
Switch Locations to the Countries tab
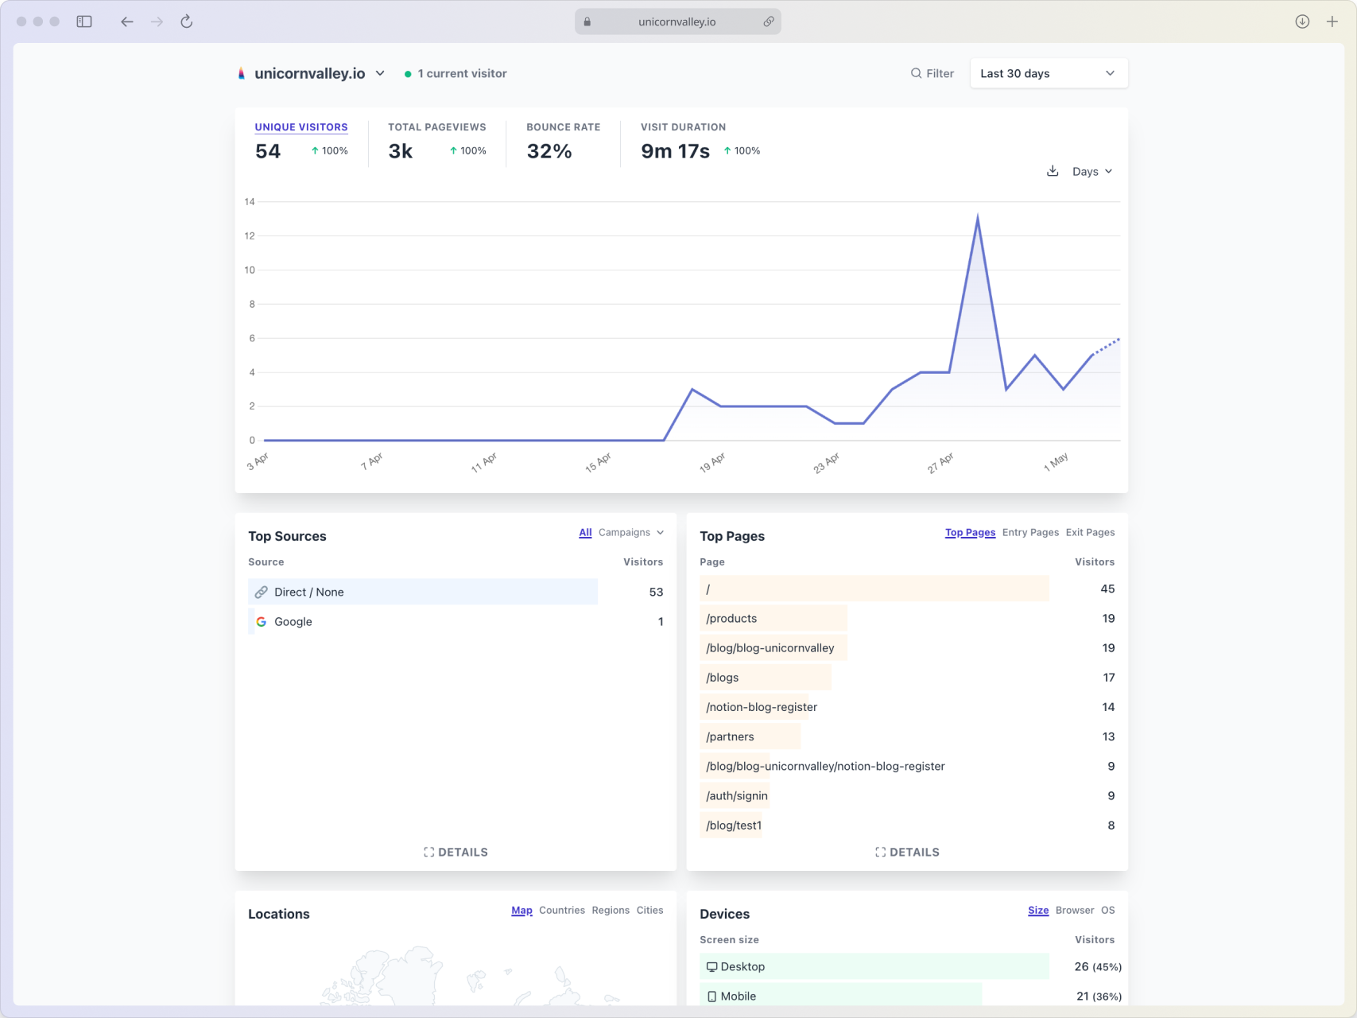tap(562, 911)
